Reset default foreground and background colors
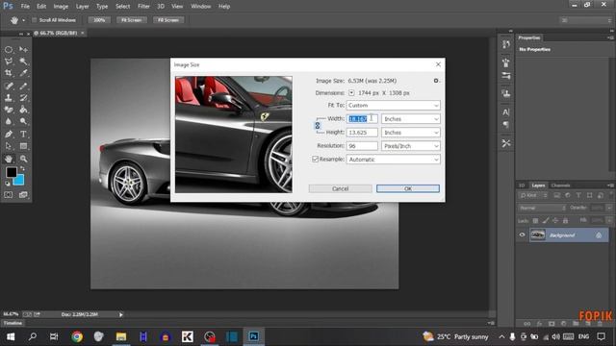Viewport: 616px width, 346px height. [7, 184]
